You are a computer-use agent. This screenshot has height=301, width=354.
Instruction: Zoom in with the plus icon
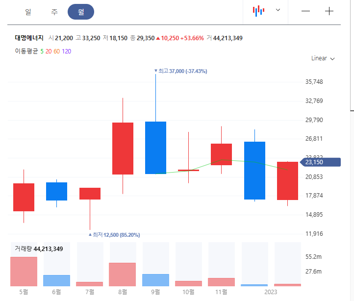click(x=329, y=11)
